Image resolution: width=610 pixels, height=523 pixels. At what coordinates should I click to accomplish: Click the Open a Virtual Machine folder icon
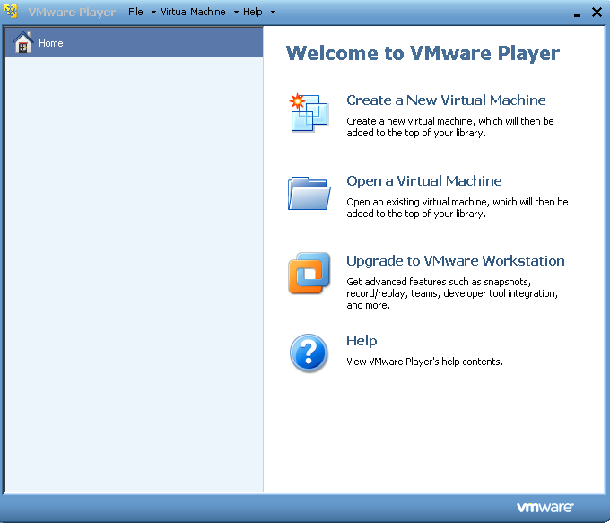[x=309, y=193]
